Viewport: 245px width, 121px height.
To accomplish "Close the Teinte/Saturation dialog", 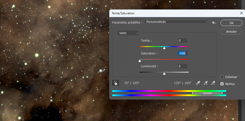I will tap(241, 13).
